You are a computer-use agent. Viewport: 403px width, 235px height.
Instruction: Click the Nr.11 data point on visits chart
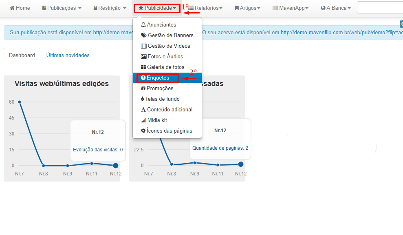click(x=92, y=164)
